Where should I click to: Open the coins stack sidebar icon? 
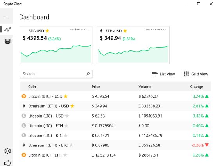pyautogui.click(x=7, y=41)
